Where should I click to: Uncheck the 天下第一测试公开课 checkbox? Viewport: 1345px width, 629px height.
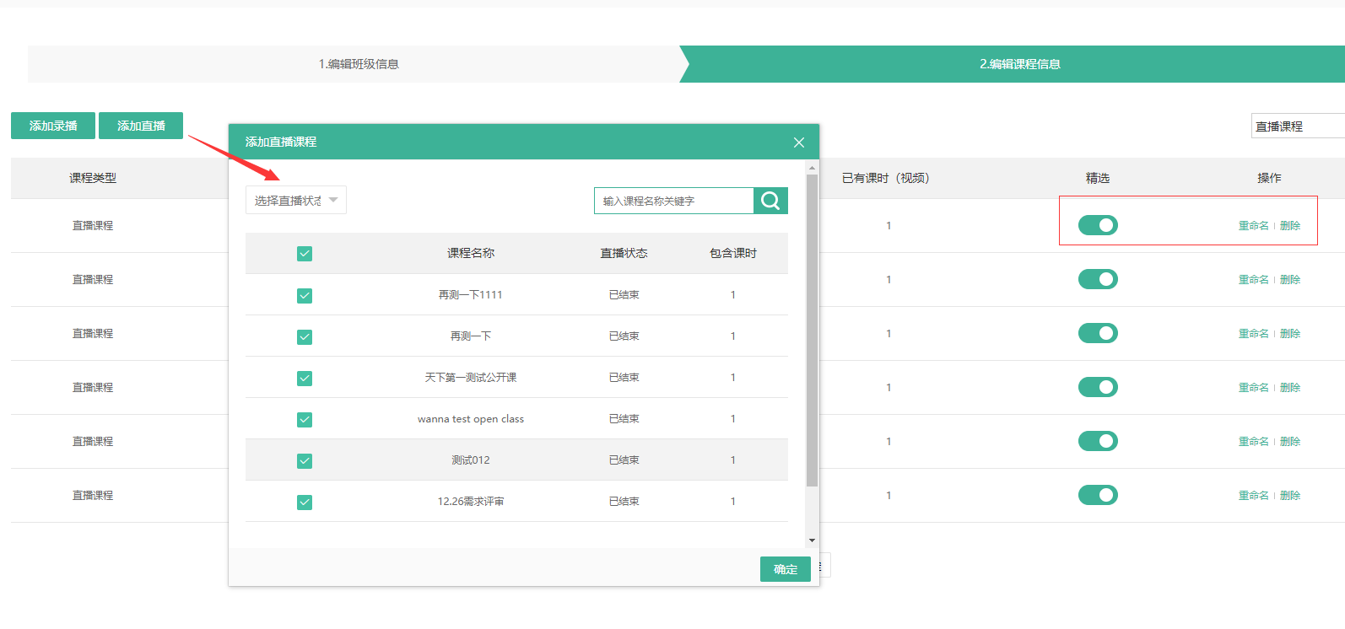click(305, 379)
